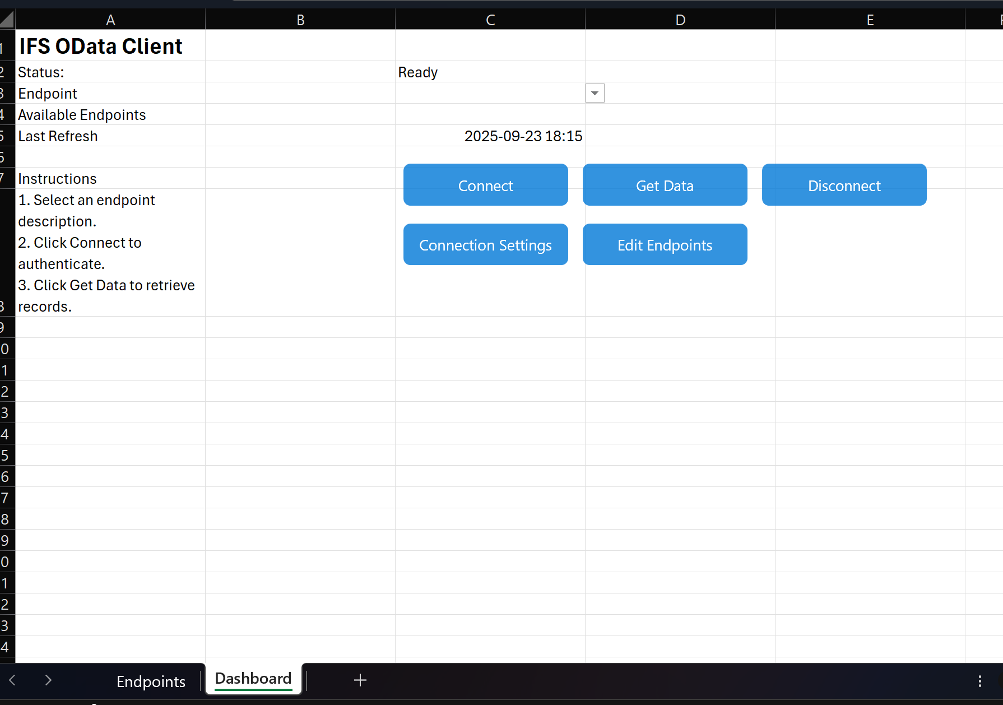
Task: Expand the Endpoint dropdown arrow
Action: 595,93
